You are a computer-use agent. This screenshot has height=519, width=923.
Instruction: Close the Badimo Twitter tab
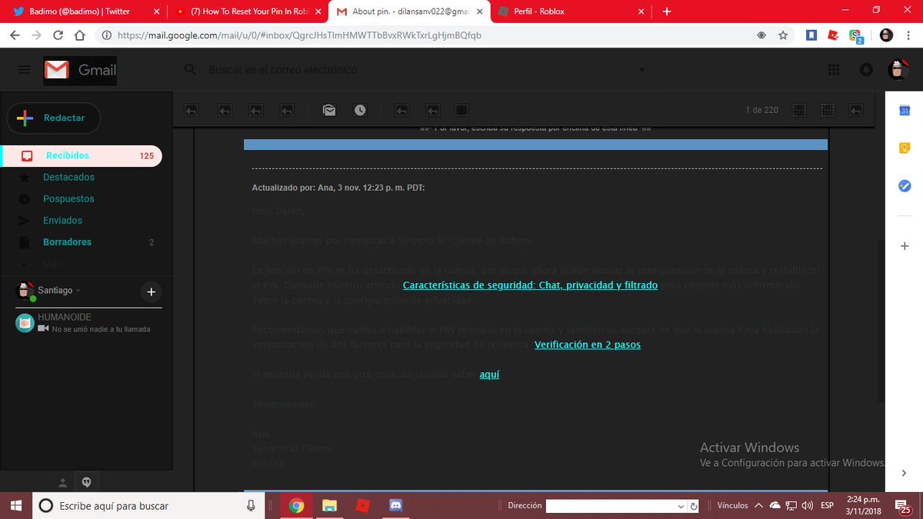[x=156, y=12]
